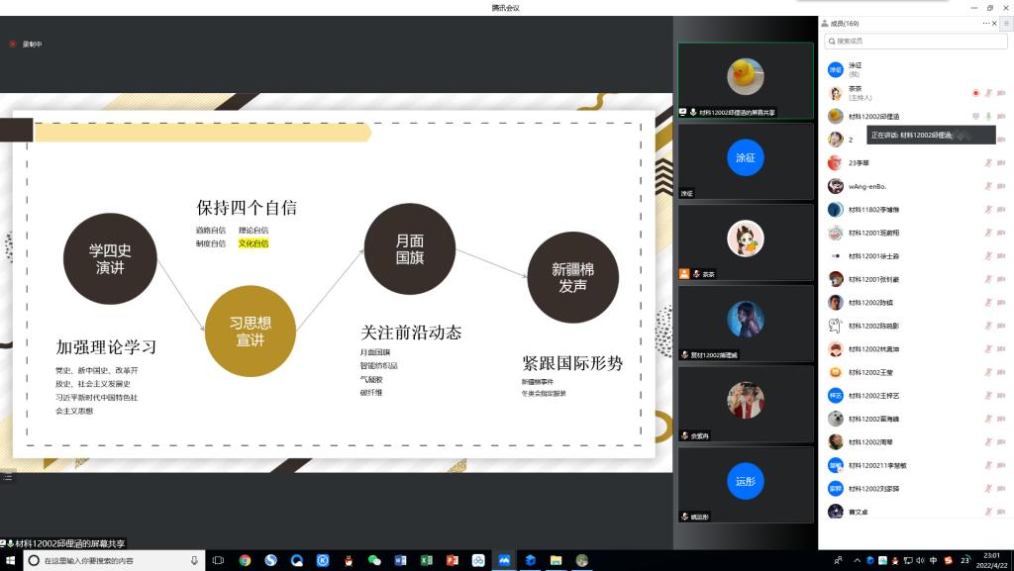Select the duck avatar screen-sharing video tile
This screenshot has height=571, width=1014.
[x=745, y=79]
